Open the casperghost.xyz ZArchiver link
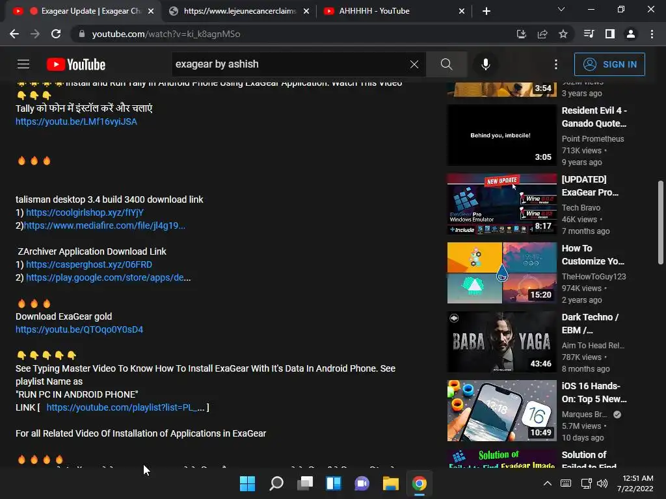Viewport: 666px width, 499px height. [89, 264]
